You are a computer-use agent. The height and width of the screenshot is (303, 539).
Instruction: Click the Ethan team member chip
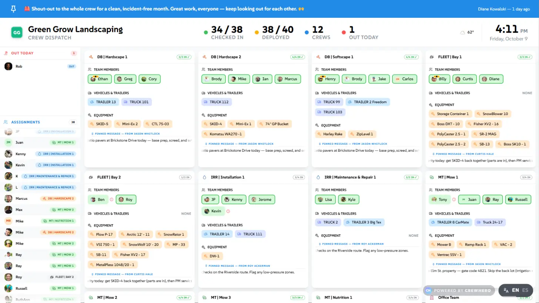tap(100, 79)
